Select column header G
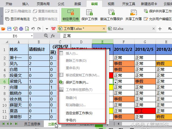This screenshot has height=129, width=172. [x=145, y=42]
